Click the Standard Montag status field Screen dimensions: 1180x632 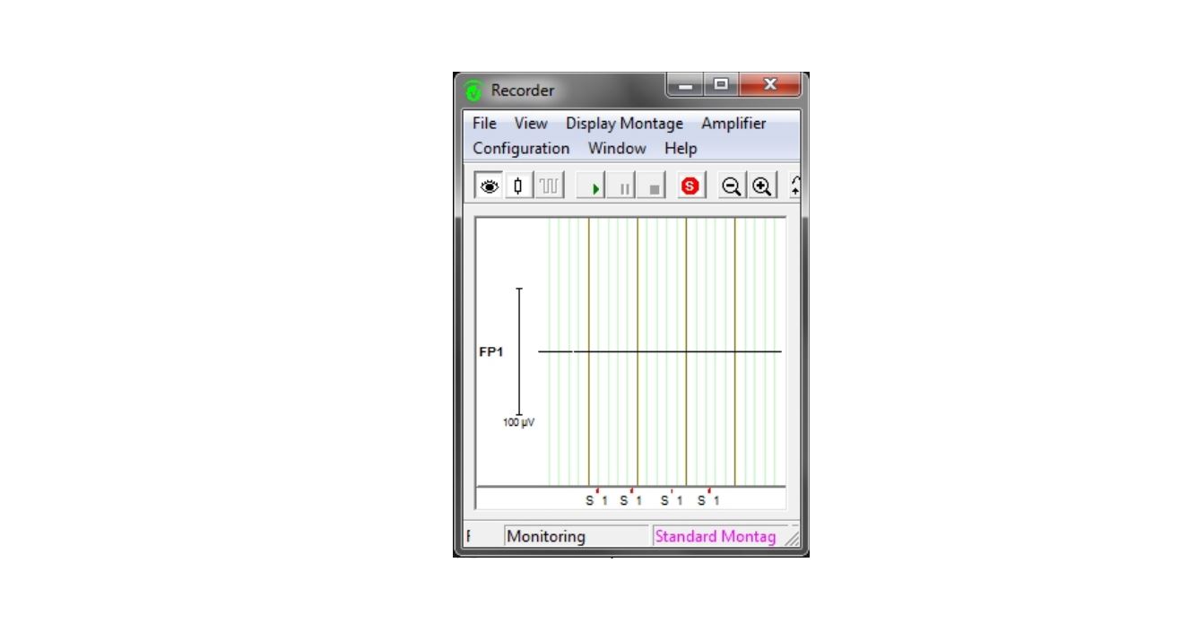click(x=720, y=536)
